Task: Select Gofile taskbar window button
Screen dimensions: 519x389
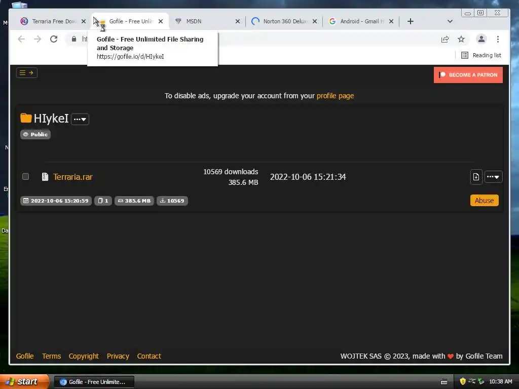Action: (x=94, y=382)
